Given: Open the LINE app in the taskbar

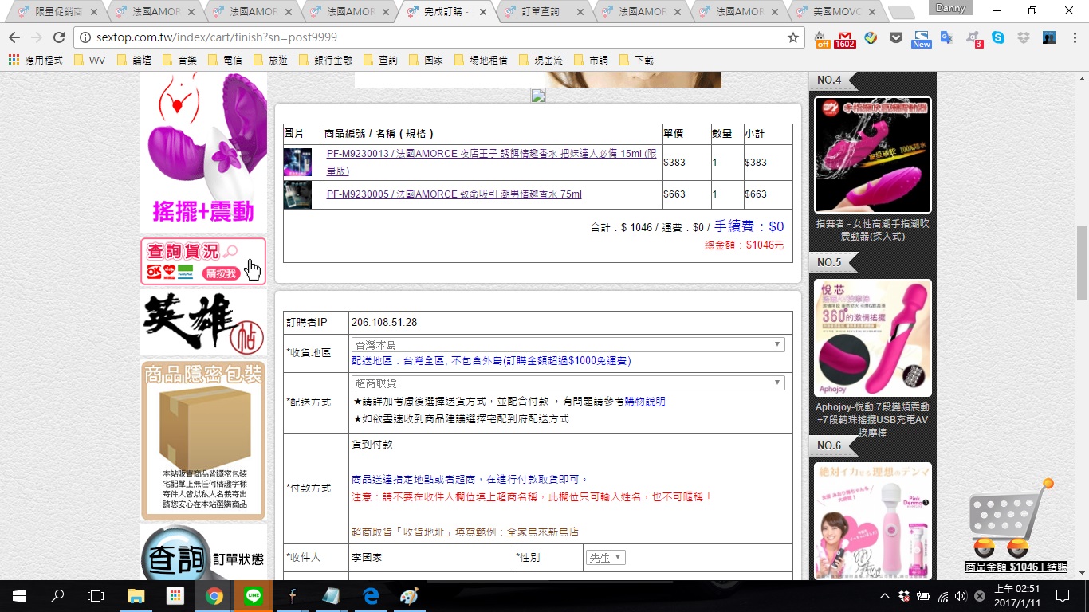Looking at the screenshot, I should pyautogui.click(x=254, y=596).
